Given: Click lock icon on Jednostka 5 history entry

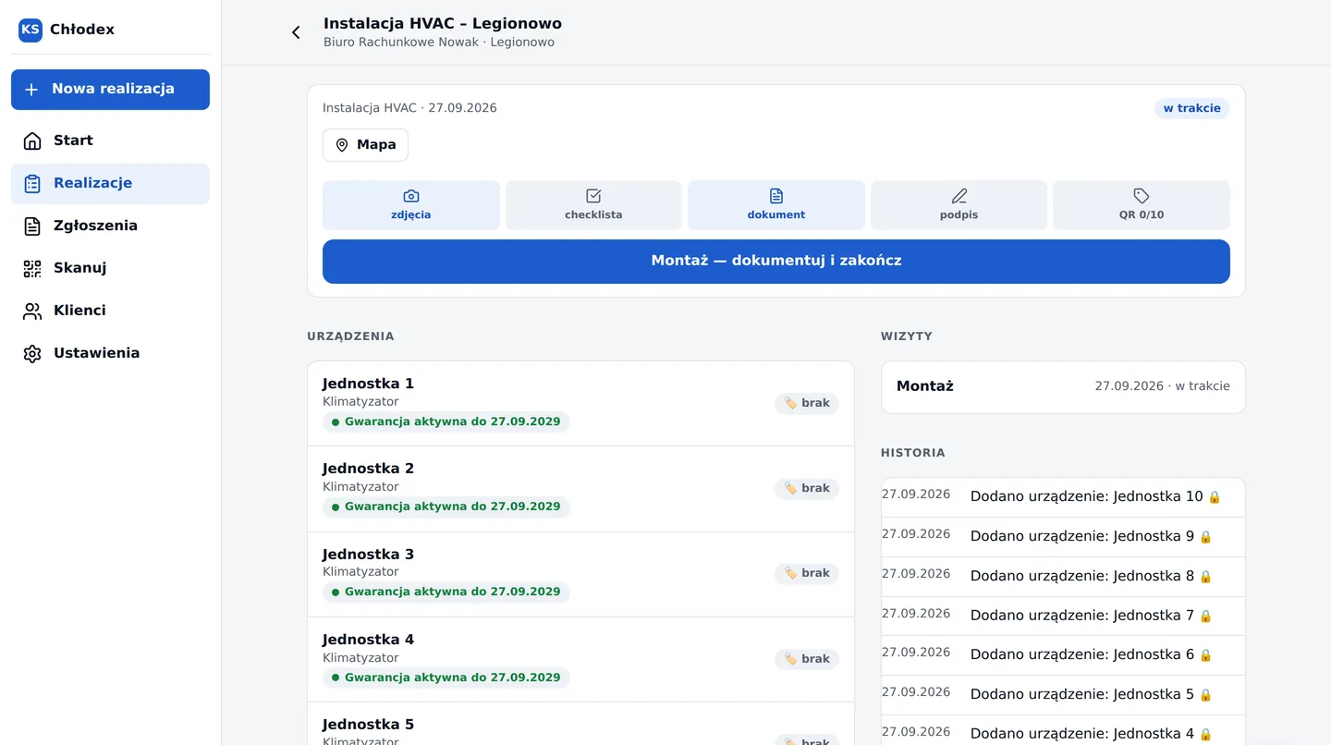Looking at the screenshot, I should point(1205,695).
